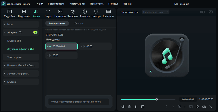Select the 00:05 clip in second row
Screen dimensions: 218x112
click(x=62, y=55)
